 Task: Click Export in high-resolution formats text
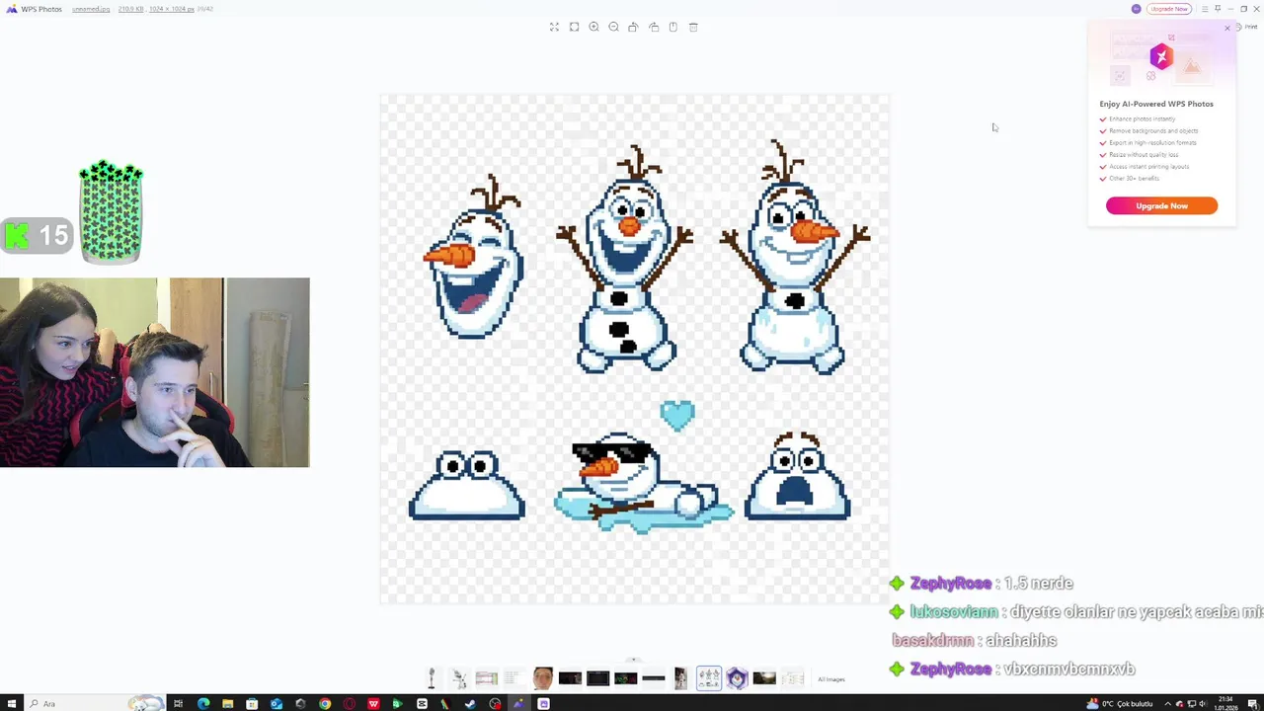[x=1152, y=143]
